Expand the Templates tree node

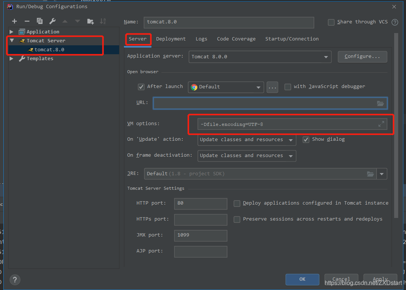(12, 59)
